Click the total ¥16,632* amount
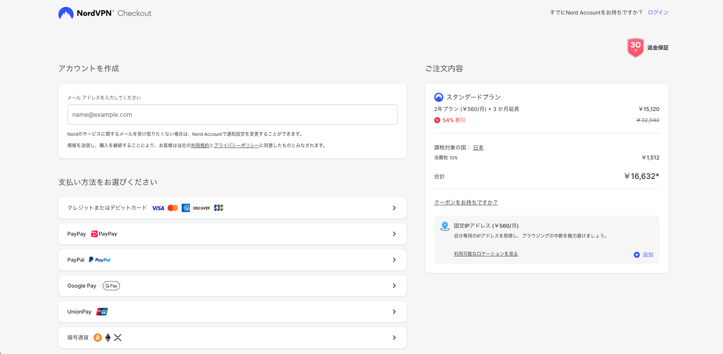 coord(642,176)
